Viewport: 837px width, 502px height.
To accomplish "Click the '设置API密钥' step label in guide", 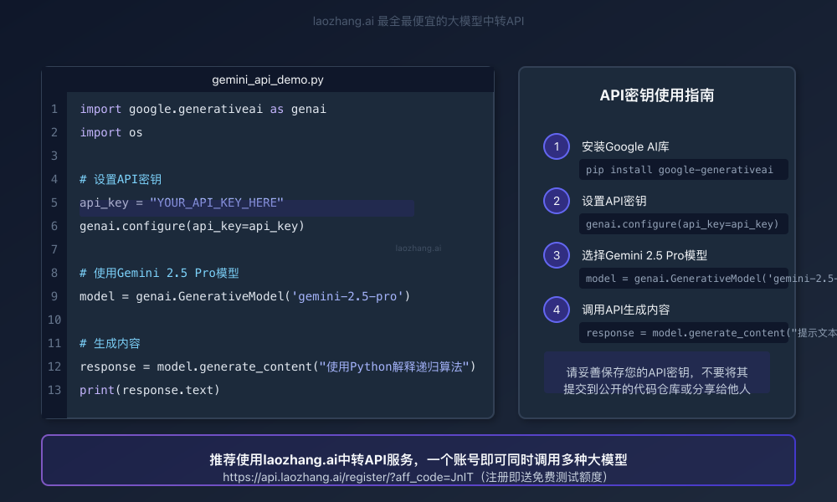I will coord(614,201).
